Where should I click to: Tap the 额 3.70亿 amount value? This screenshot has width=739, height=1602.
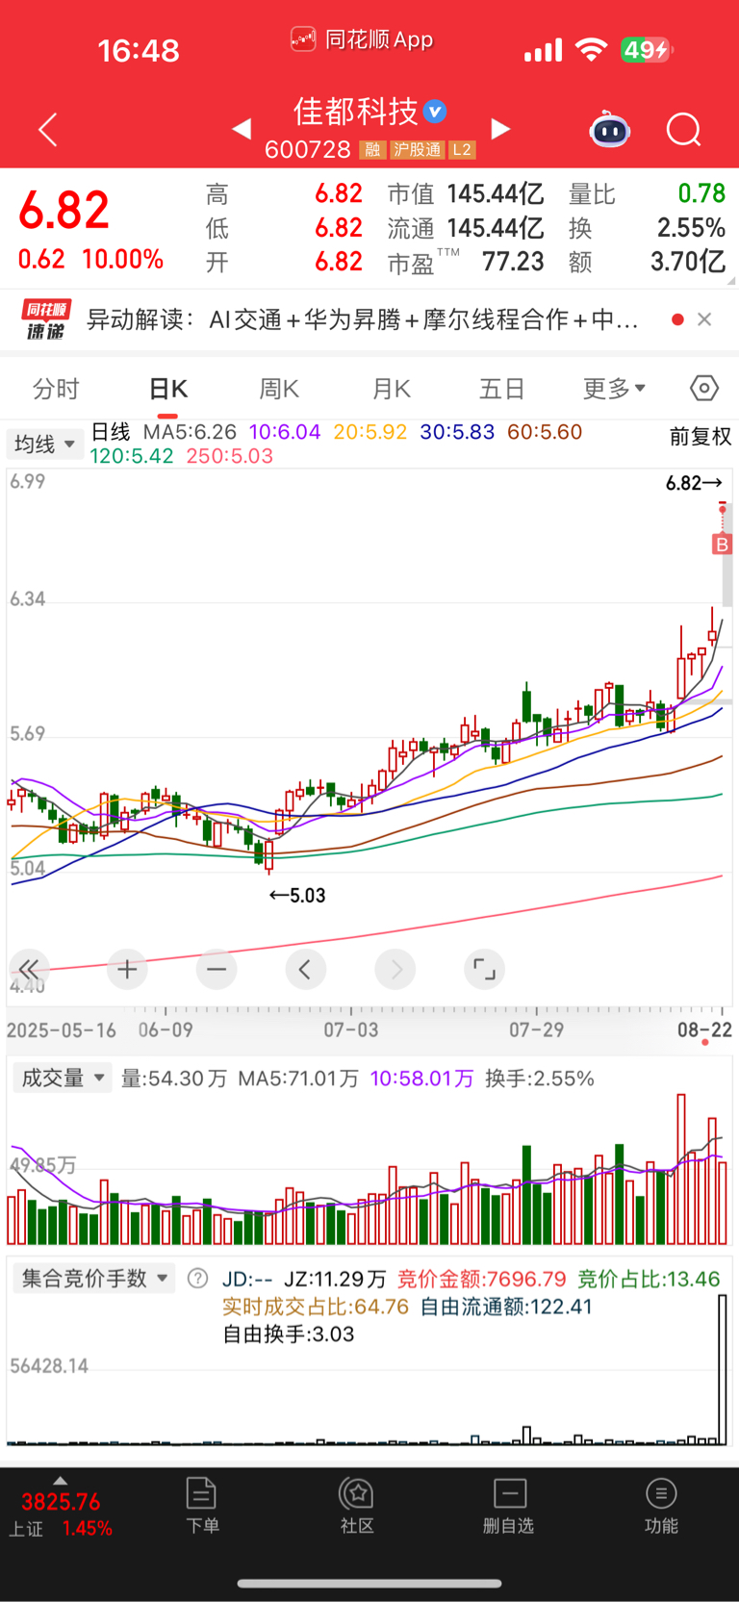(x=687, y=262)
